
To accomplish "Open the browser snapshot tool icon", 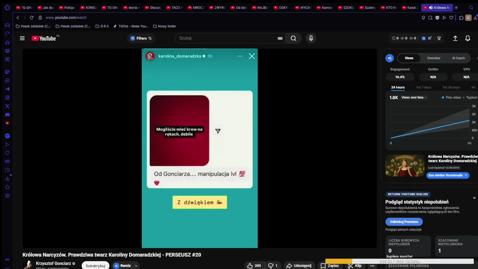I will 430,18.
